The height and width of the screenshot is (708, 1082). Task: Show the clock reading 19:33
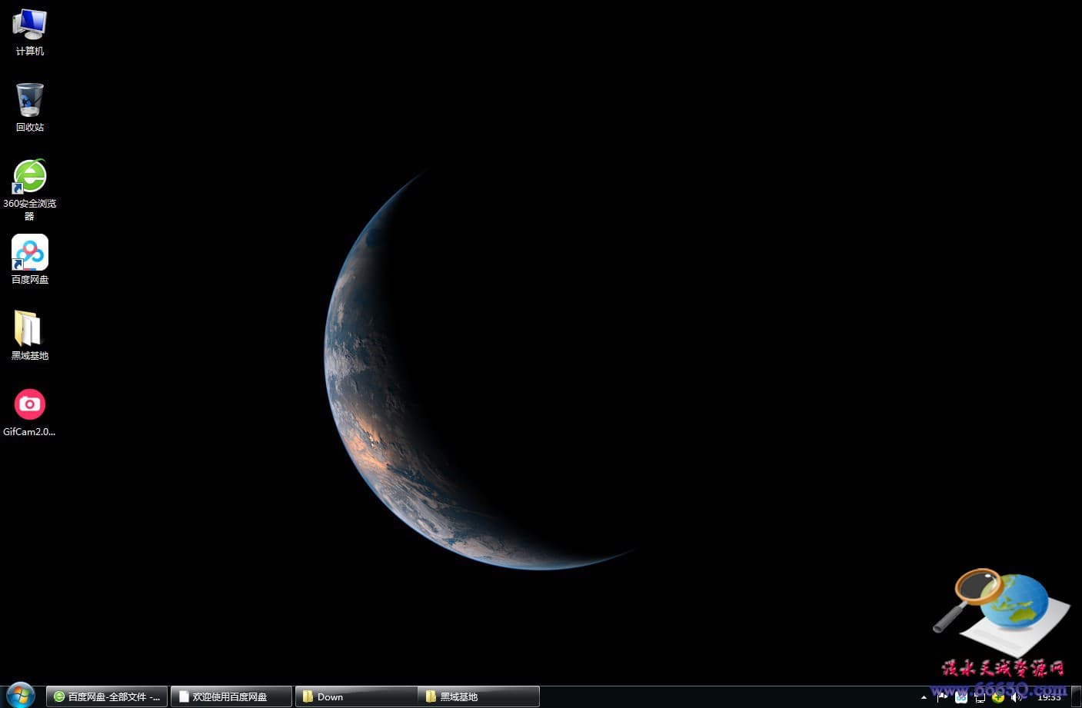coord(1049,697)
